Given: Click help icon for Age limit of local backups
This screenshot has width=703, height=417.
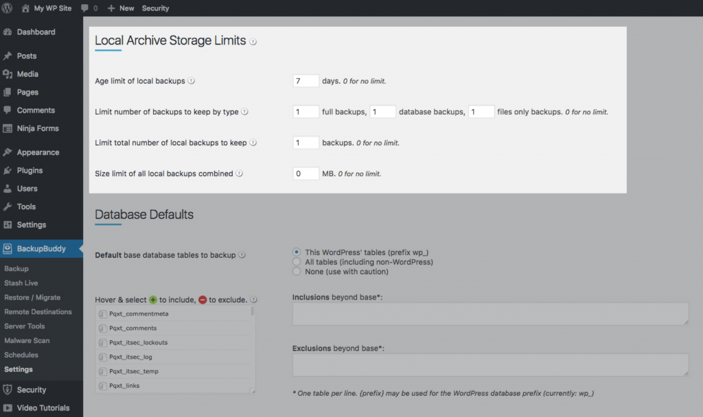Looking at the screenshot, I should coord(191,81).
